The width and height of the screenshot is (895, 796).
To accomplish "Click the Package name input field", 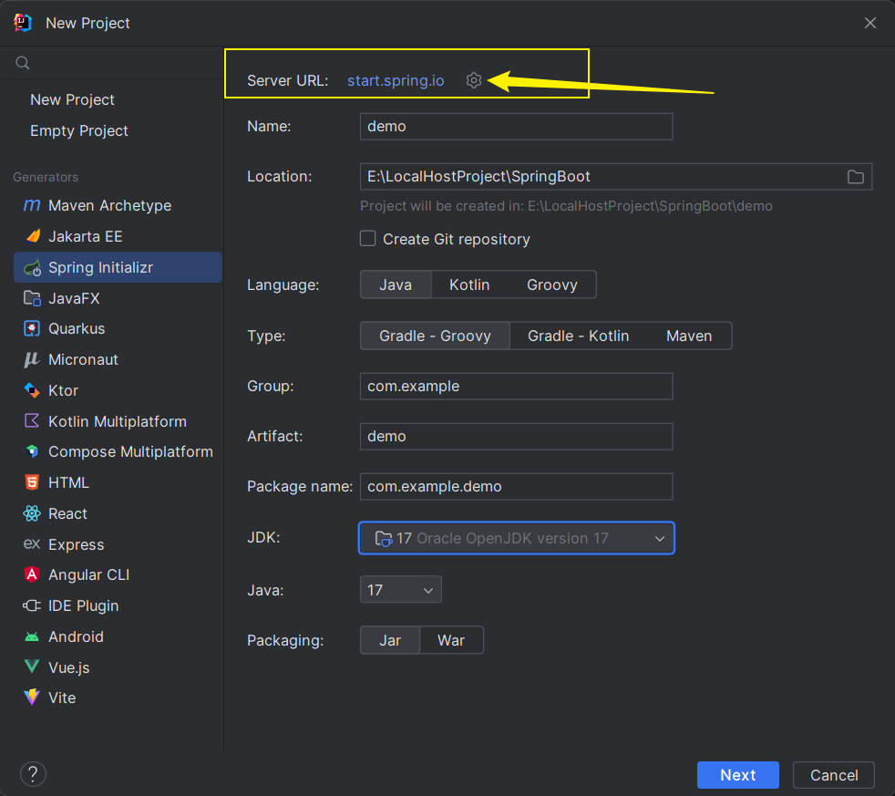I will click(x=517, y=487).
